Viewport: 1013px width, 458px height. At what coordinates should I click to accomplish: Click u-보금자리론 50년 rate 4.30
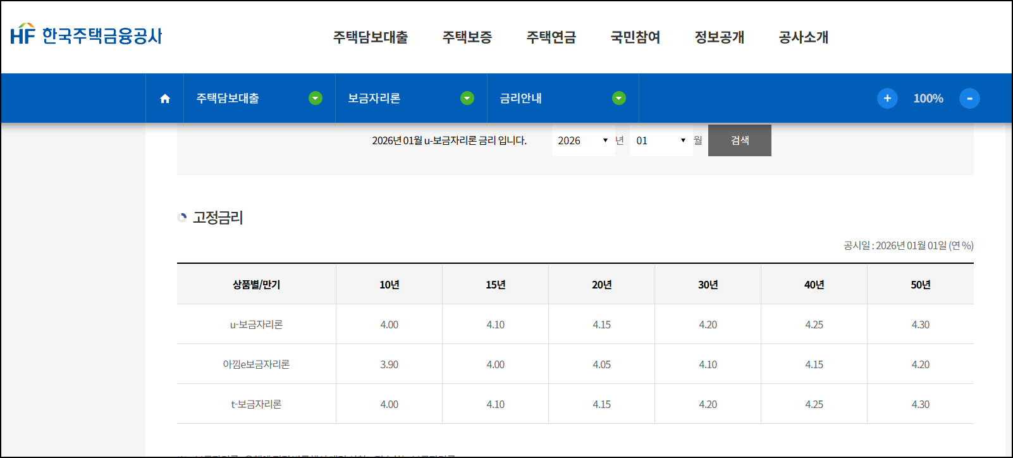coord(921,325)
